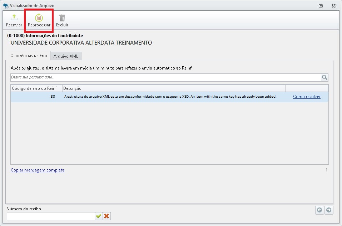Open the 'Como resolver' link

(x=307, y=97)
